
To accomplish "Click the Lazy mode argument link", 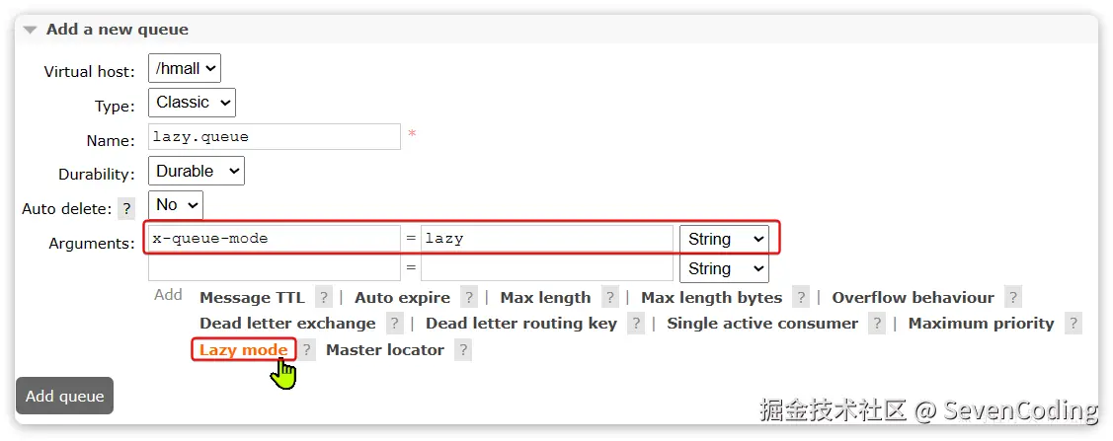I will coord(244,350).
